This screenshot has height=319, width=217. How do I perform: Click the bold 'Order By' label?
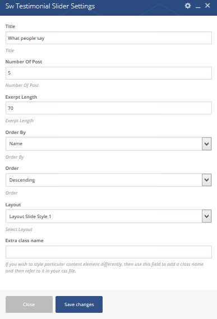(x=16, y=132)
